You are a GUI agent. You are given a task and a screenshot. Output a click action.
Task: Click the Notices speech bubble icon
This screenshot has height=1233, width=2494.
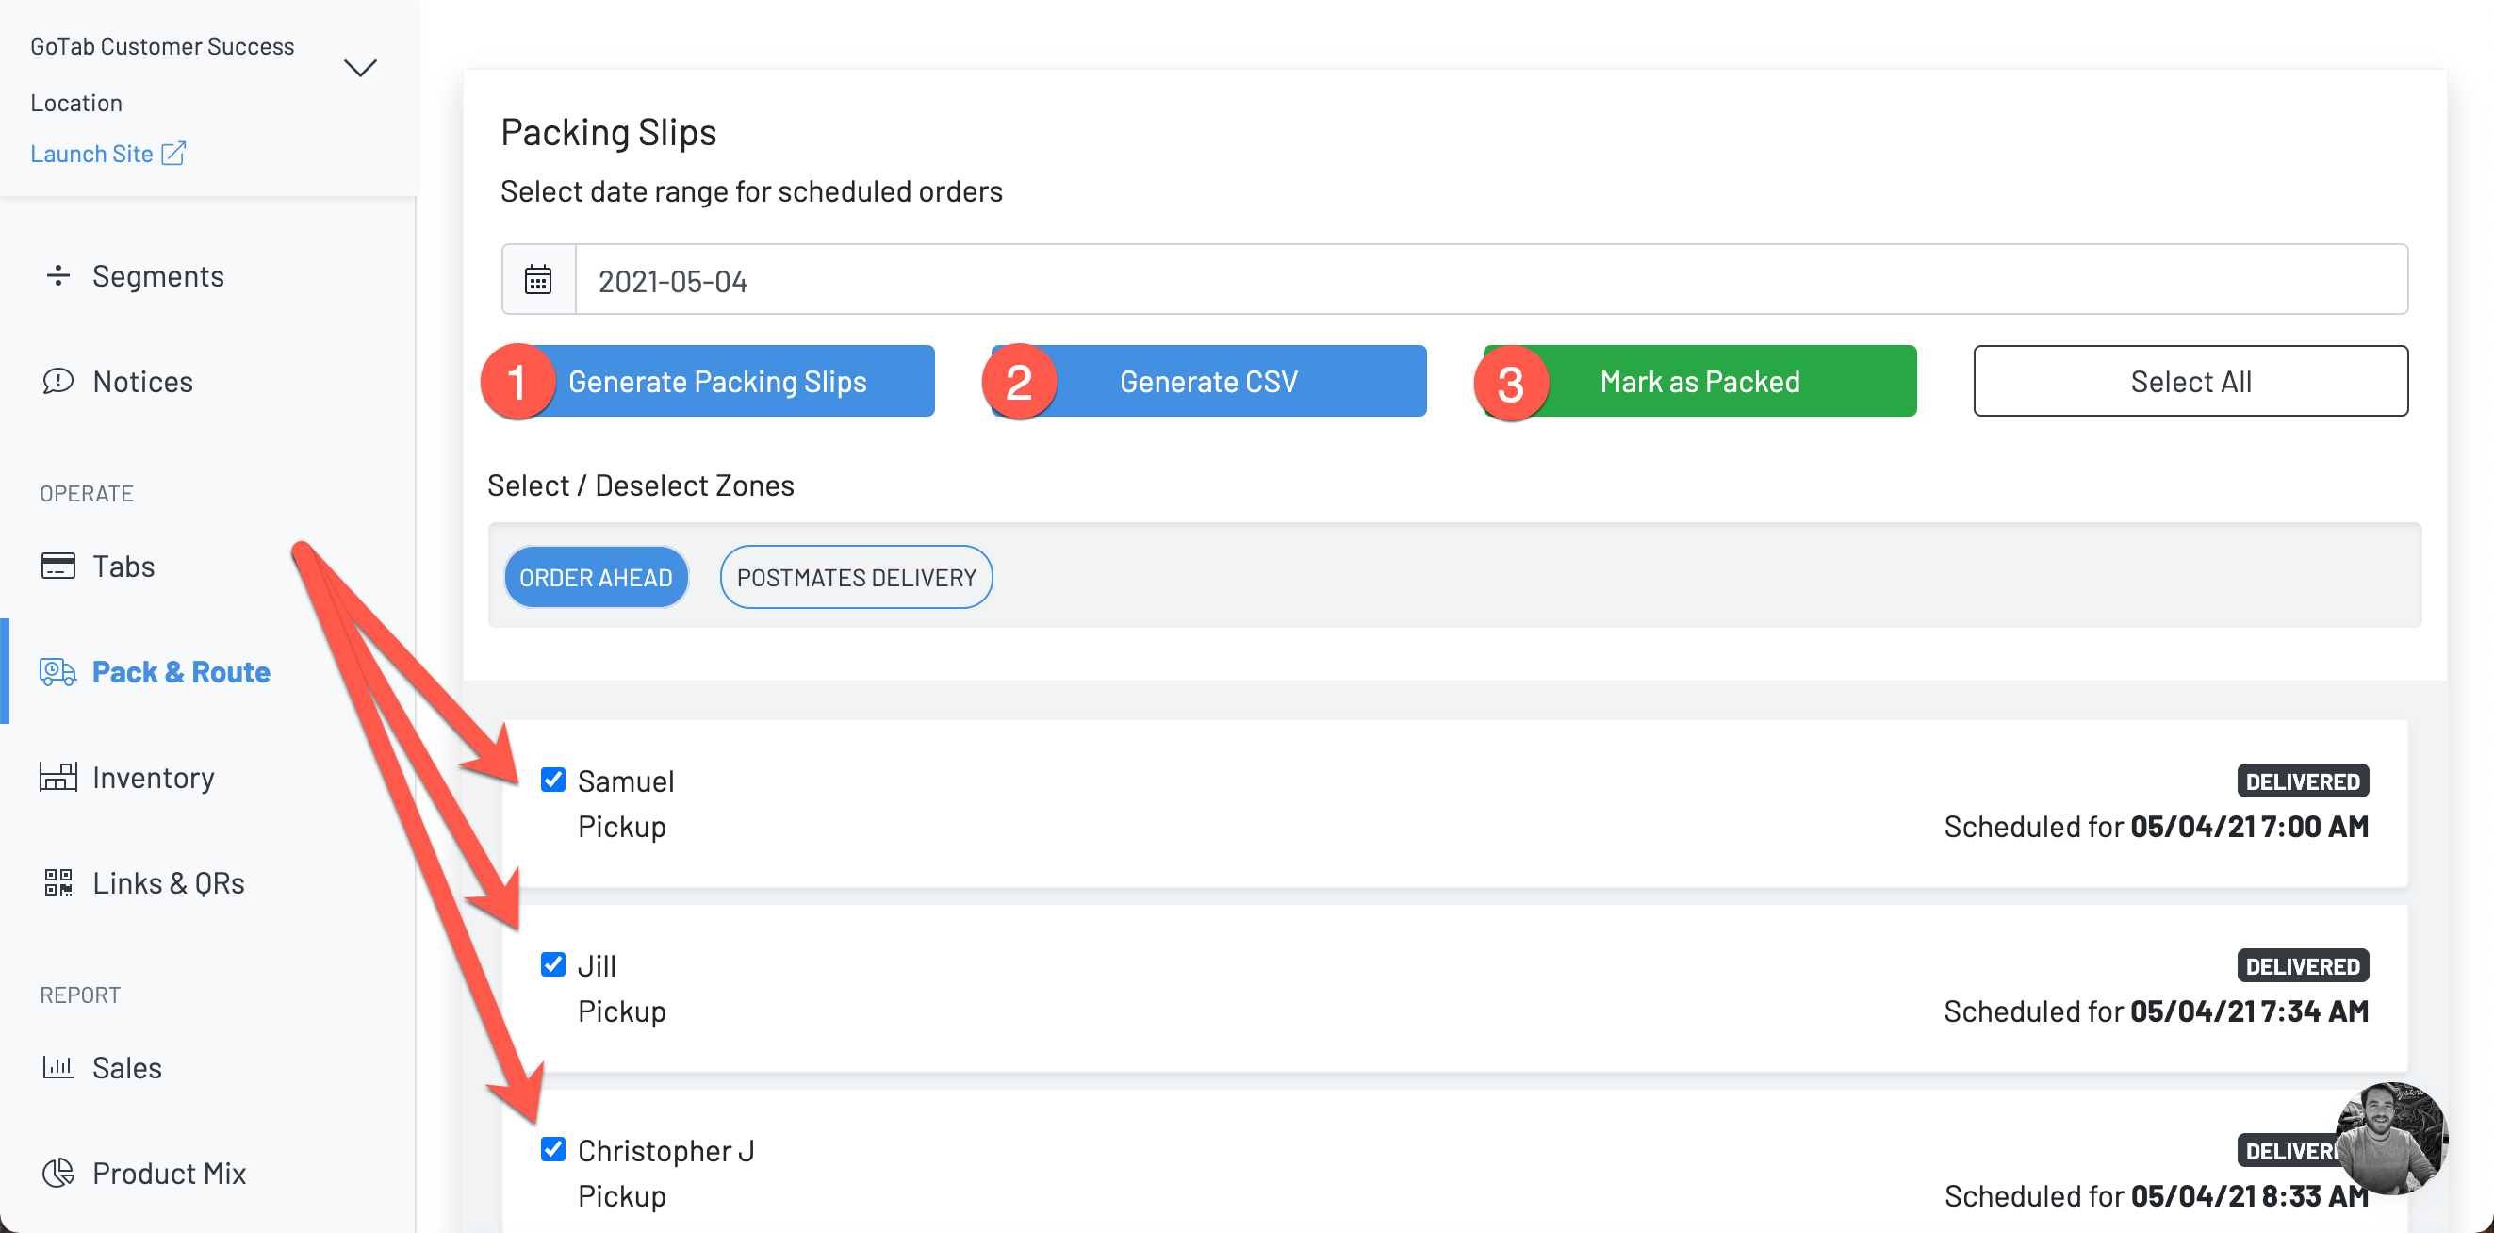pyautogui.click(x=58, y=382)
